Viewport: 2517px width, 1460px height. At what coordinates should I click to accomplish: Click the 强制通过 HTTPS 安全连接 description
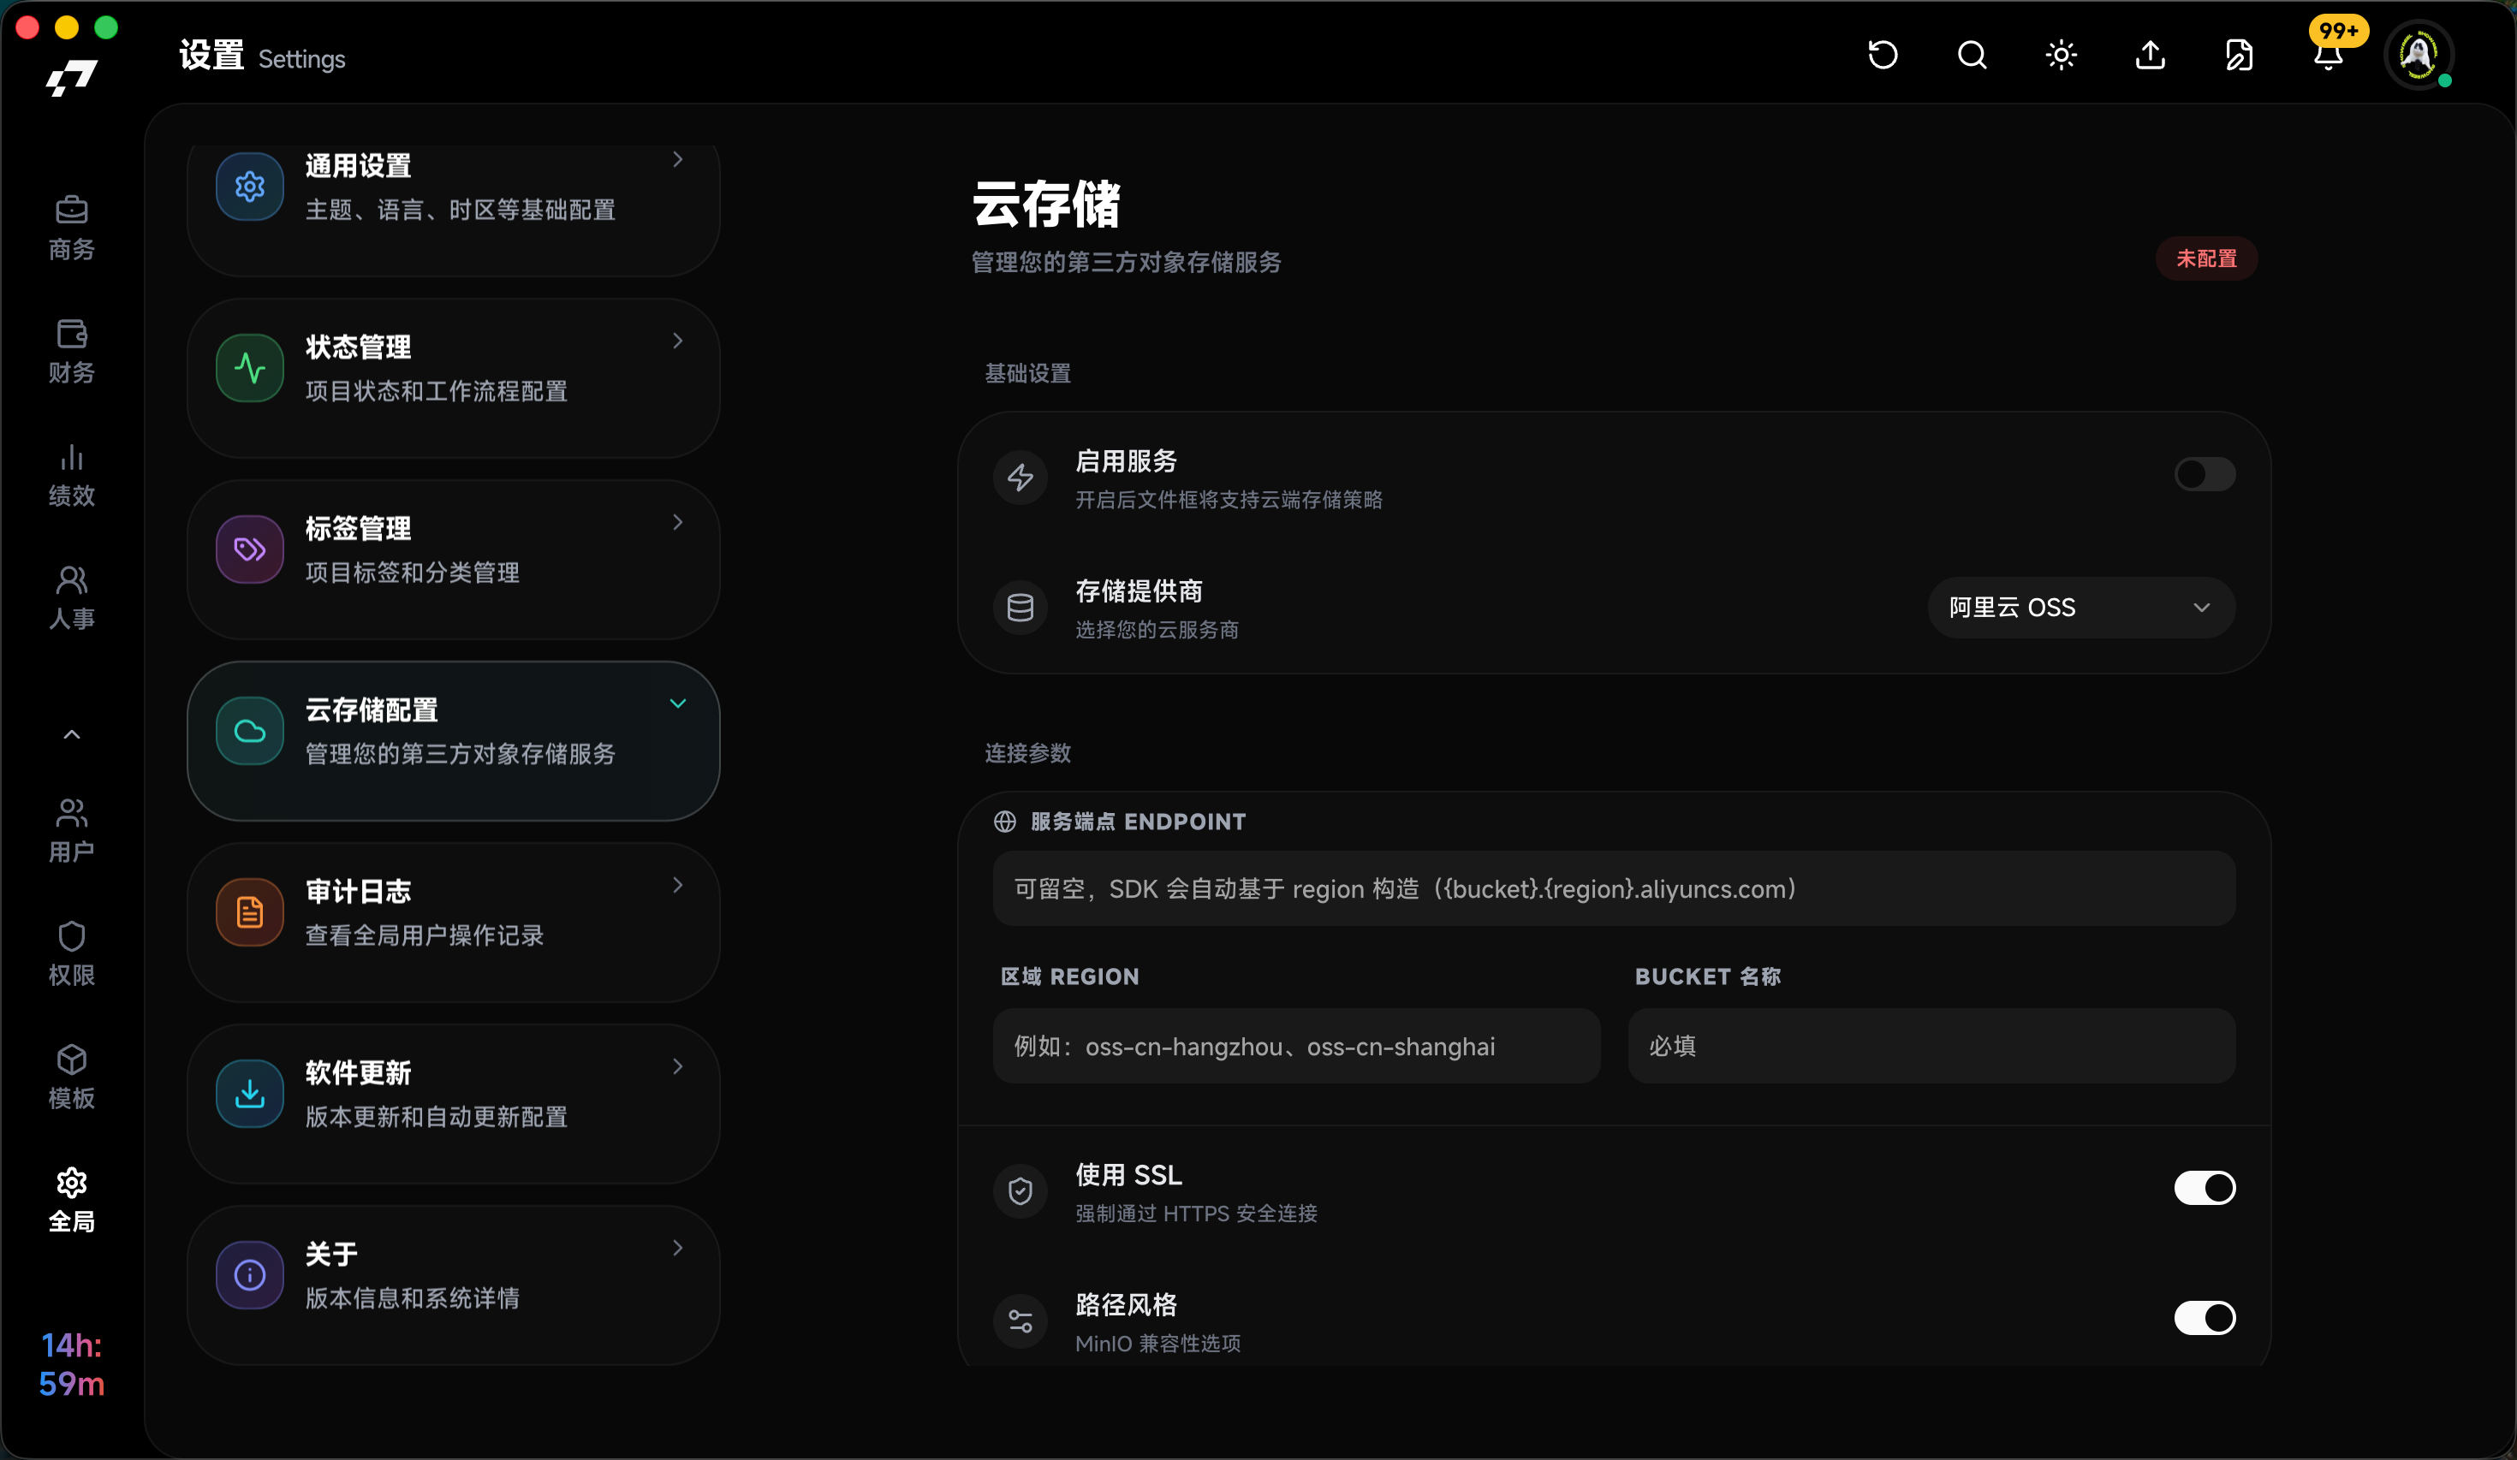point(1195,1214)
